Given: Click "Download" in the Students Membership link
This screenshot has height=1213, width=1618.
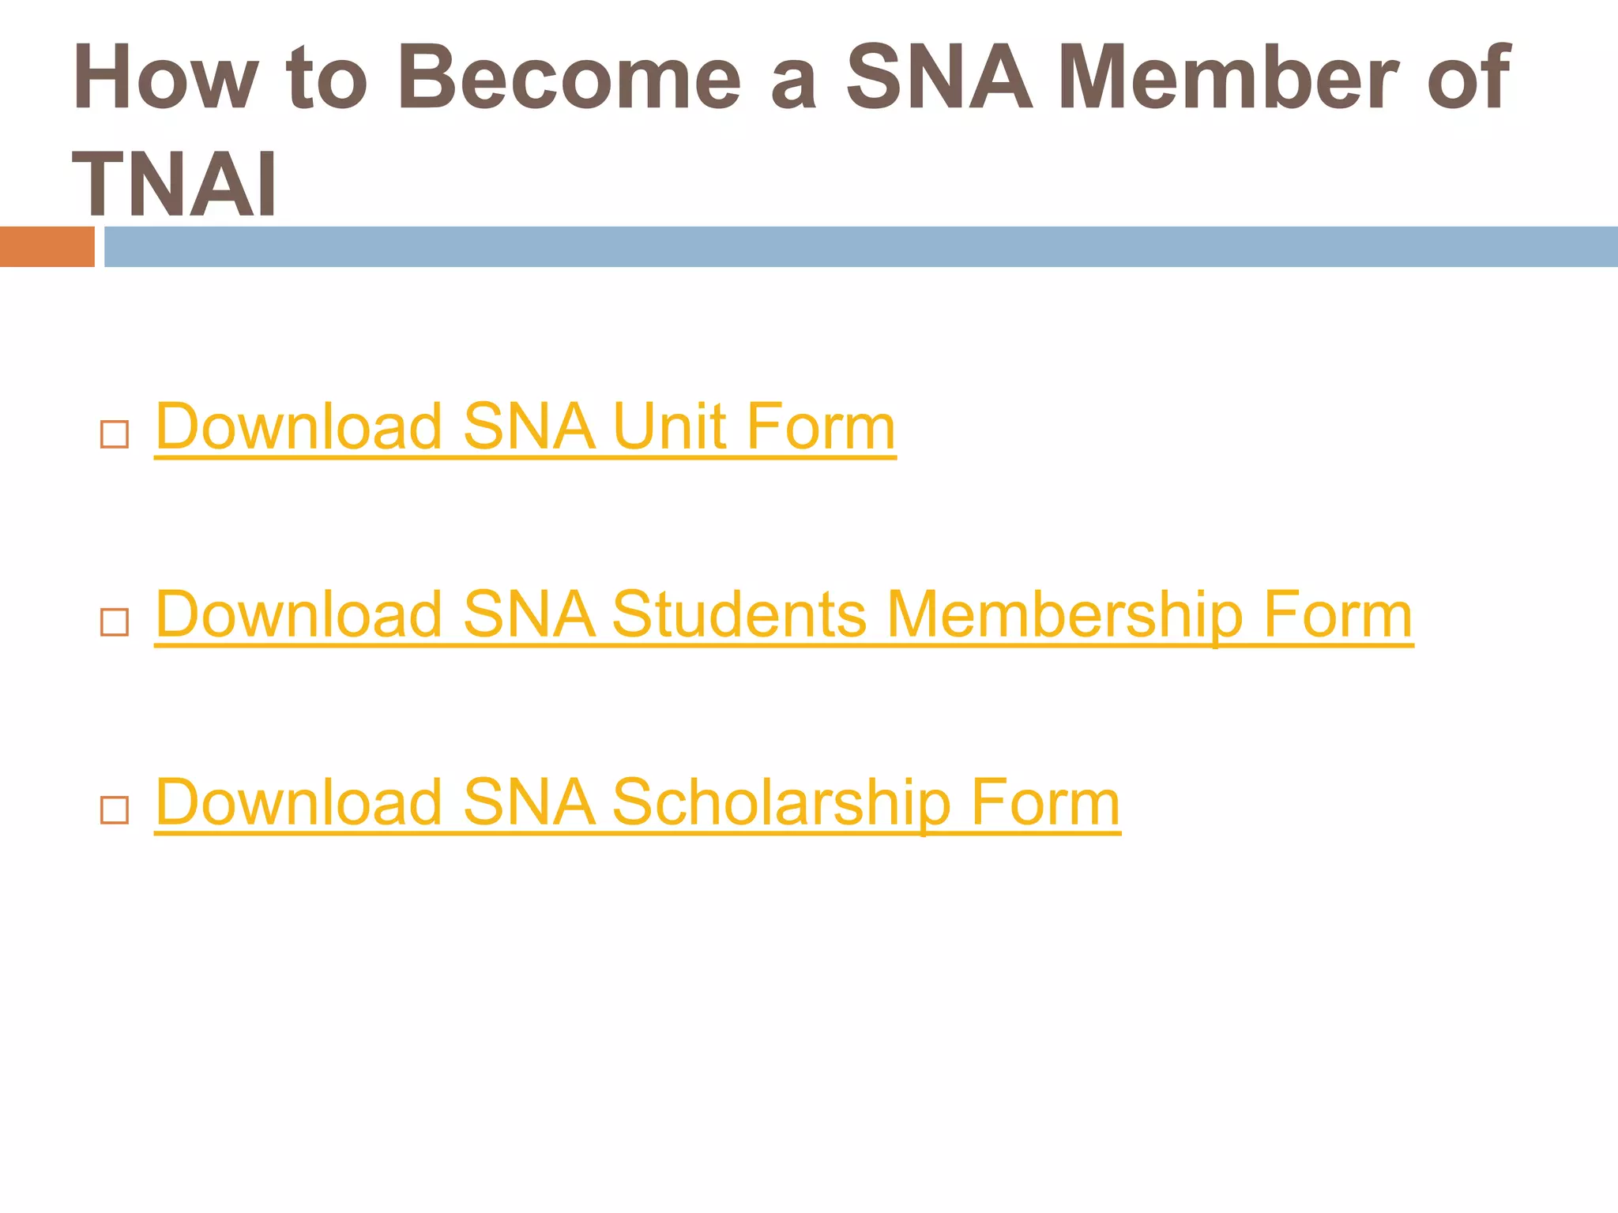Looking at the screenshot, I should (x=299, y=615).
